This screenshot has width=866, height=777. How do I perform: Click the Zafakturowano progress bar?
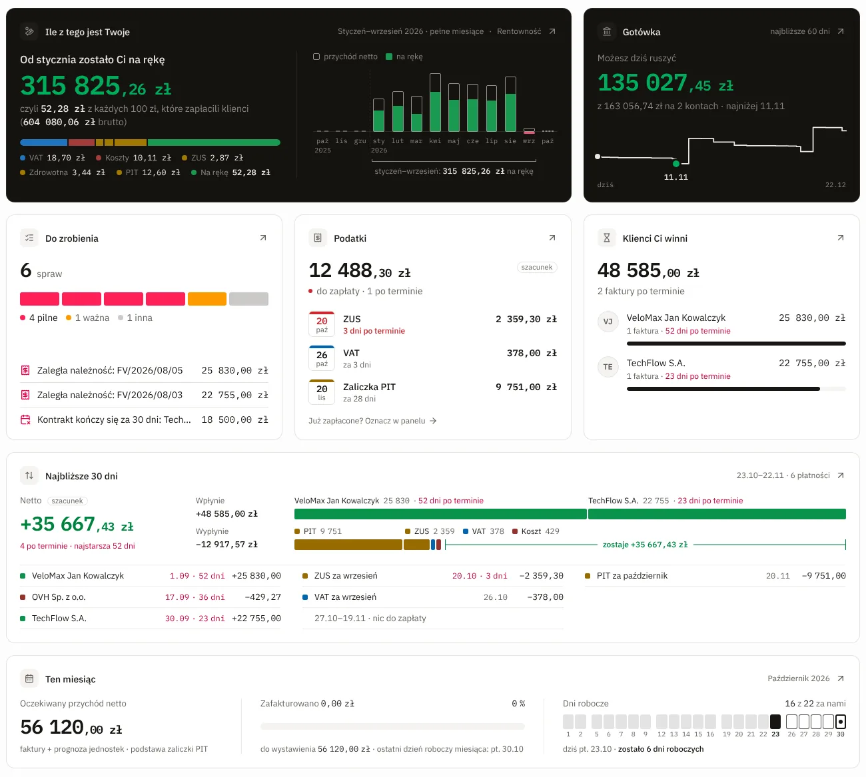[x=392, y=726]
